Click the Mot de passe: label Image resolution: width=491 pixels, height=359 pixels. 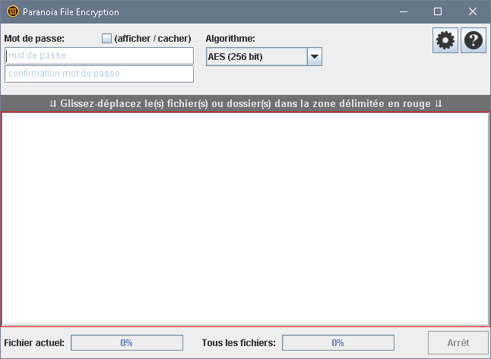(34, 39)
